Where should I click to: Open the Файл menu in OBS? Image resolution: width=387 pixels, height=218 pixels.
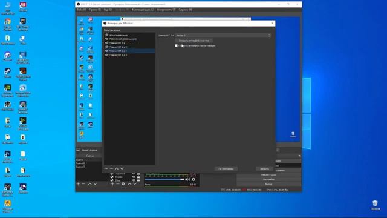click(81, 10)
